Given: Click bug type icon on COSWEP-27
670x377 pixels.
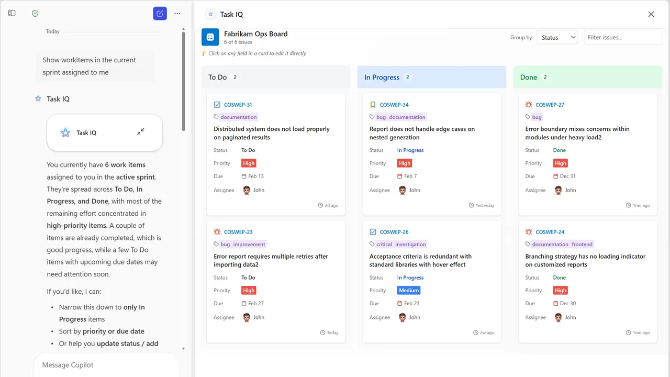Looking at the screenshot, I should pos(529,105).
